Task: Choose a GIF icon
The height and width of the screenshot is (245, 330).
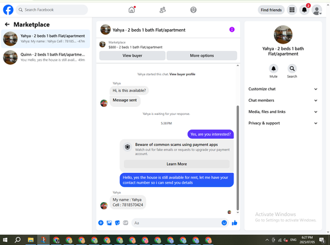Action: coord(125,223)
